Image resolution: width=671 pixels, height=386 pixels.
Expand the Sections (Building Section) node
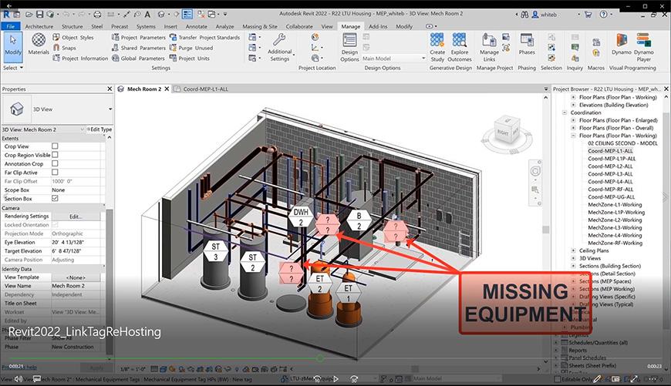point(573,266)
